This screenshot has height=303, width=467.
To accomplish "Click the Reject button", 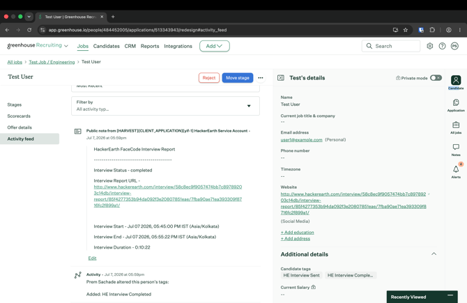I will [209, 78].
